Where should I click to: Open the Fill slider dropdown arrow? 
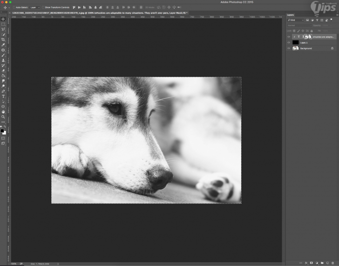[331, 31]
